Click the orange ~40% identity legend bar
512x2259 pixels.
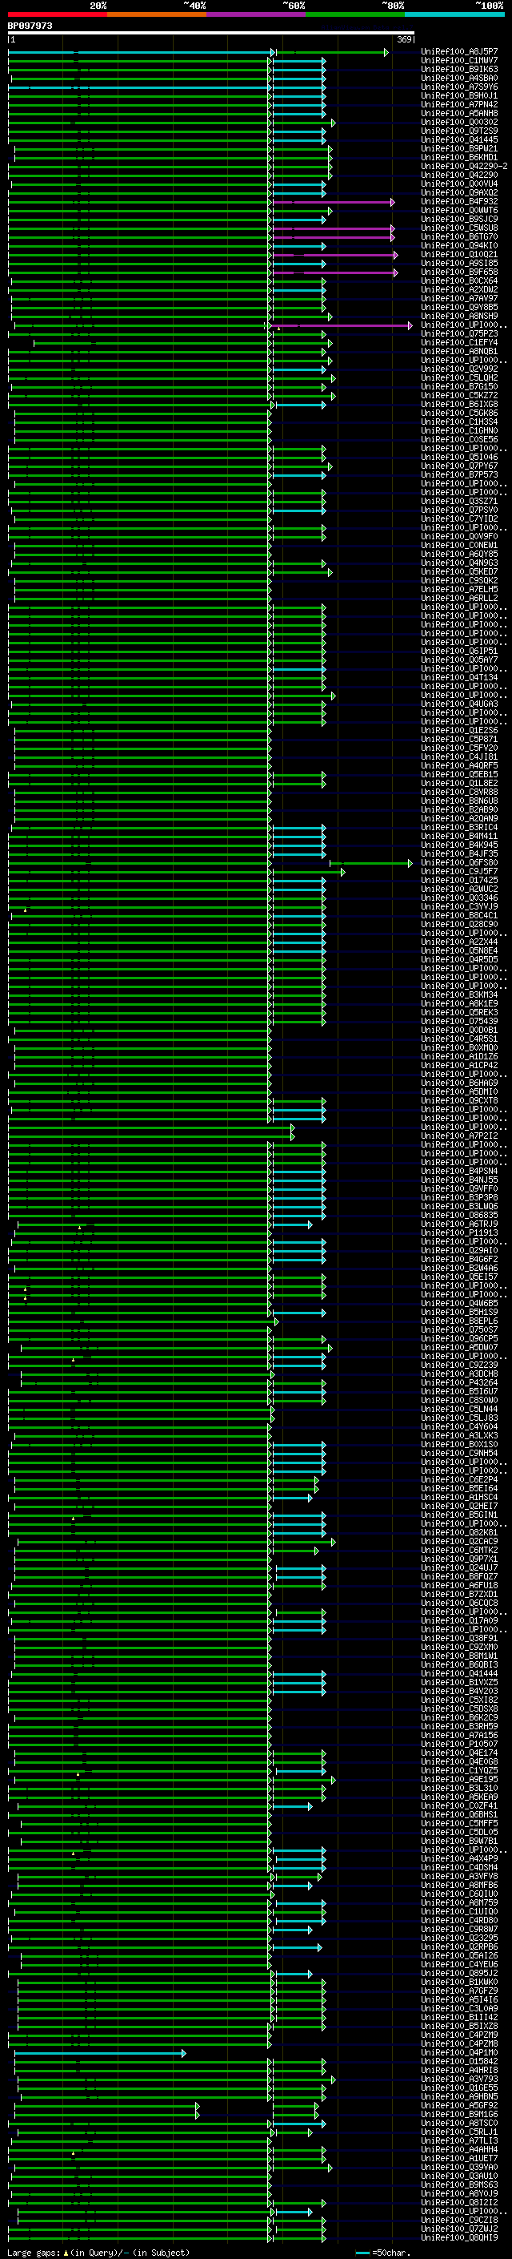(x=157, y=15)
